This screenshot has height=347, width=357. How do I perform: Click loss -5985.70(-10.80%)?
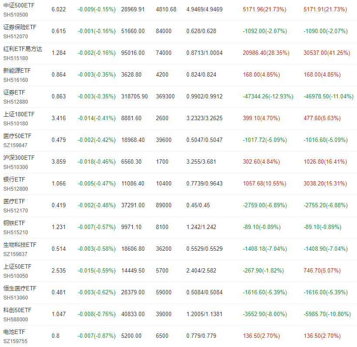[327, 314]
